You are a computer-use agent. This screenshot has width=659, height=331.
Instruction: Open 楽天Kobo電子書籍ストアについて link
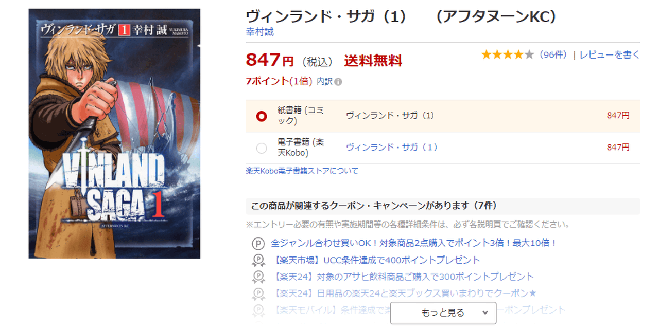click(x=302, y=171)
